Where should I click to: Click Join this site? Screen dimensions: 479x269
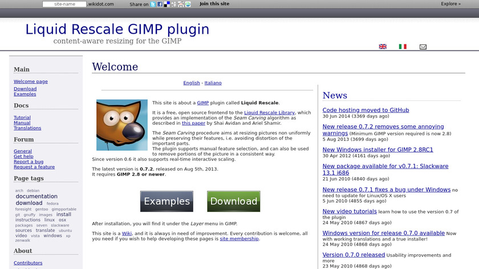214,3
